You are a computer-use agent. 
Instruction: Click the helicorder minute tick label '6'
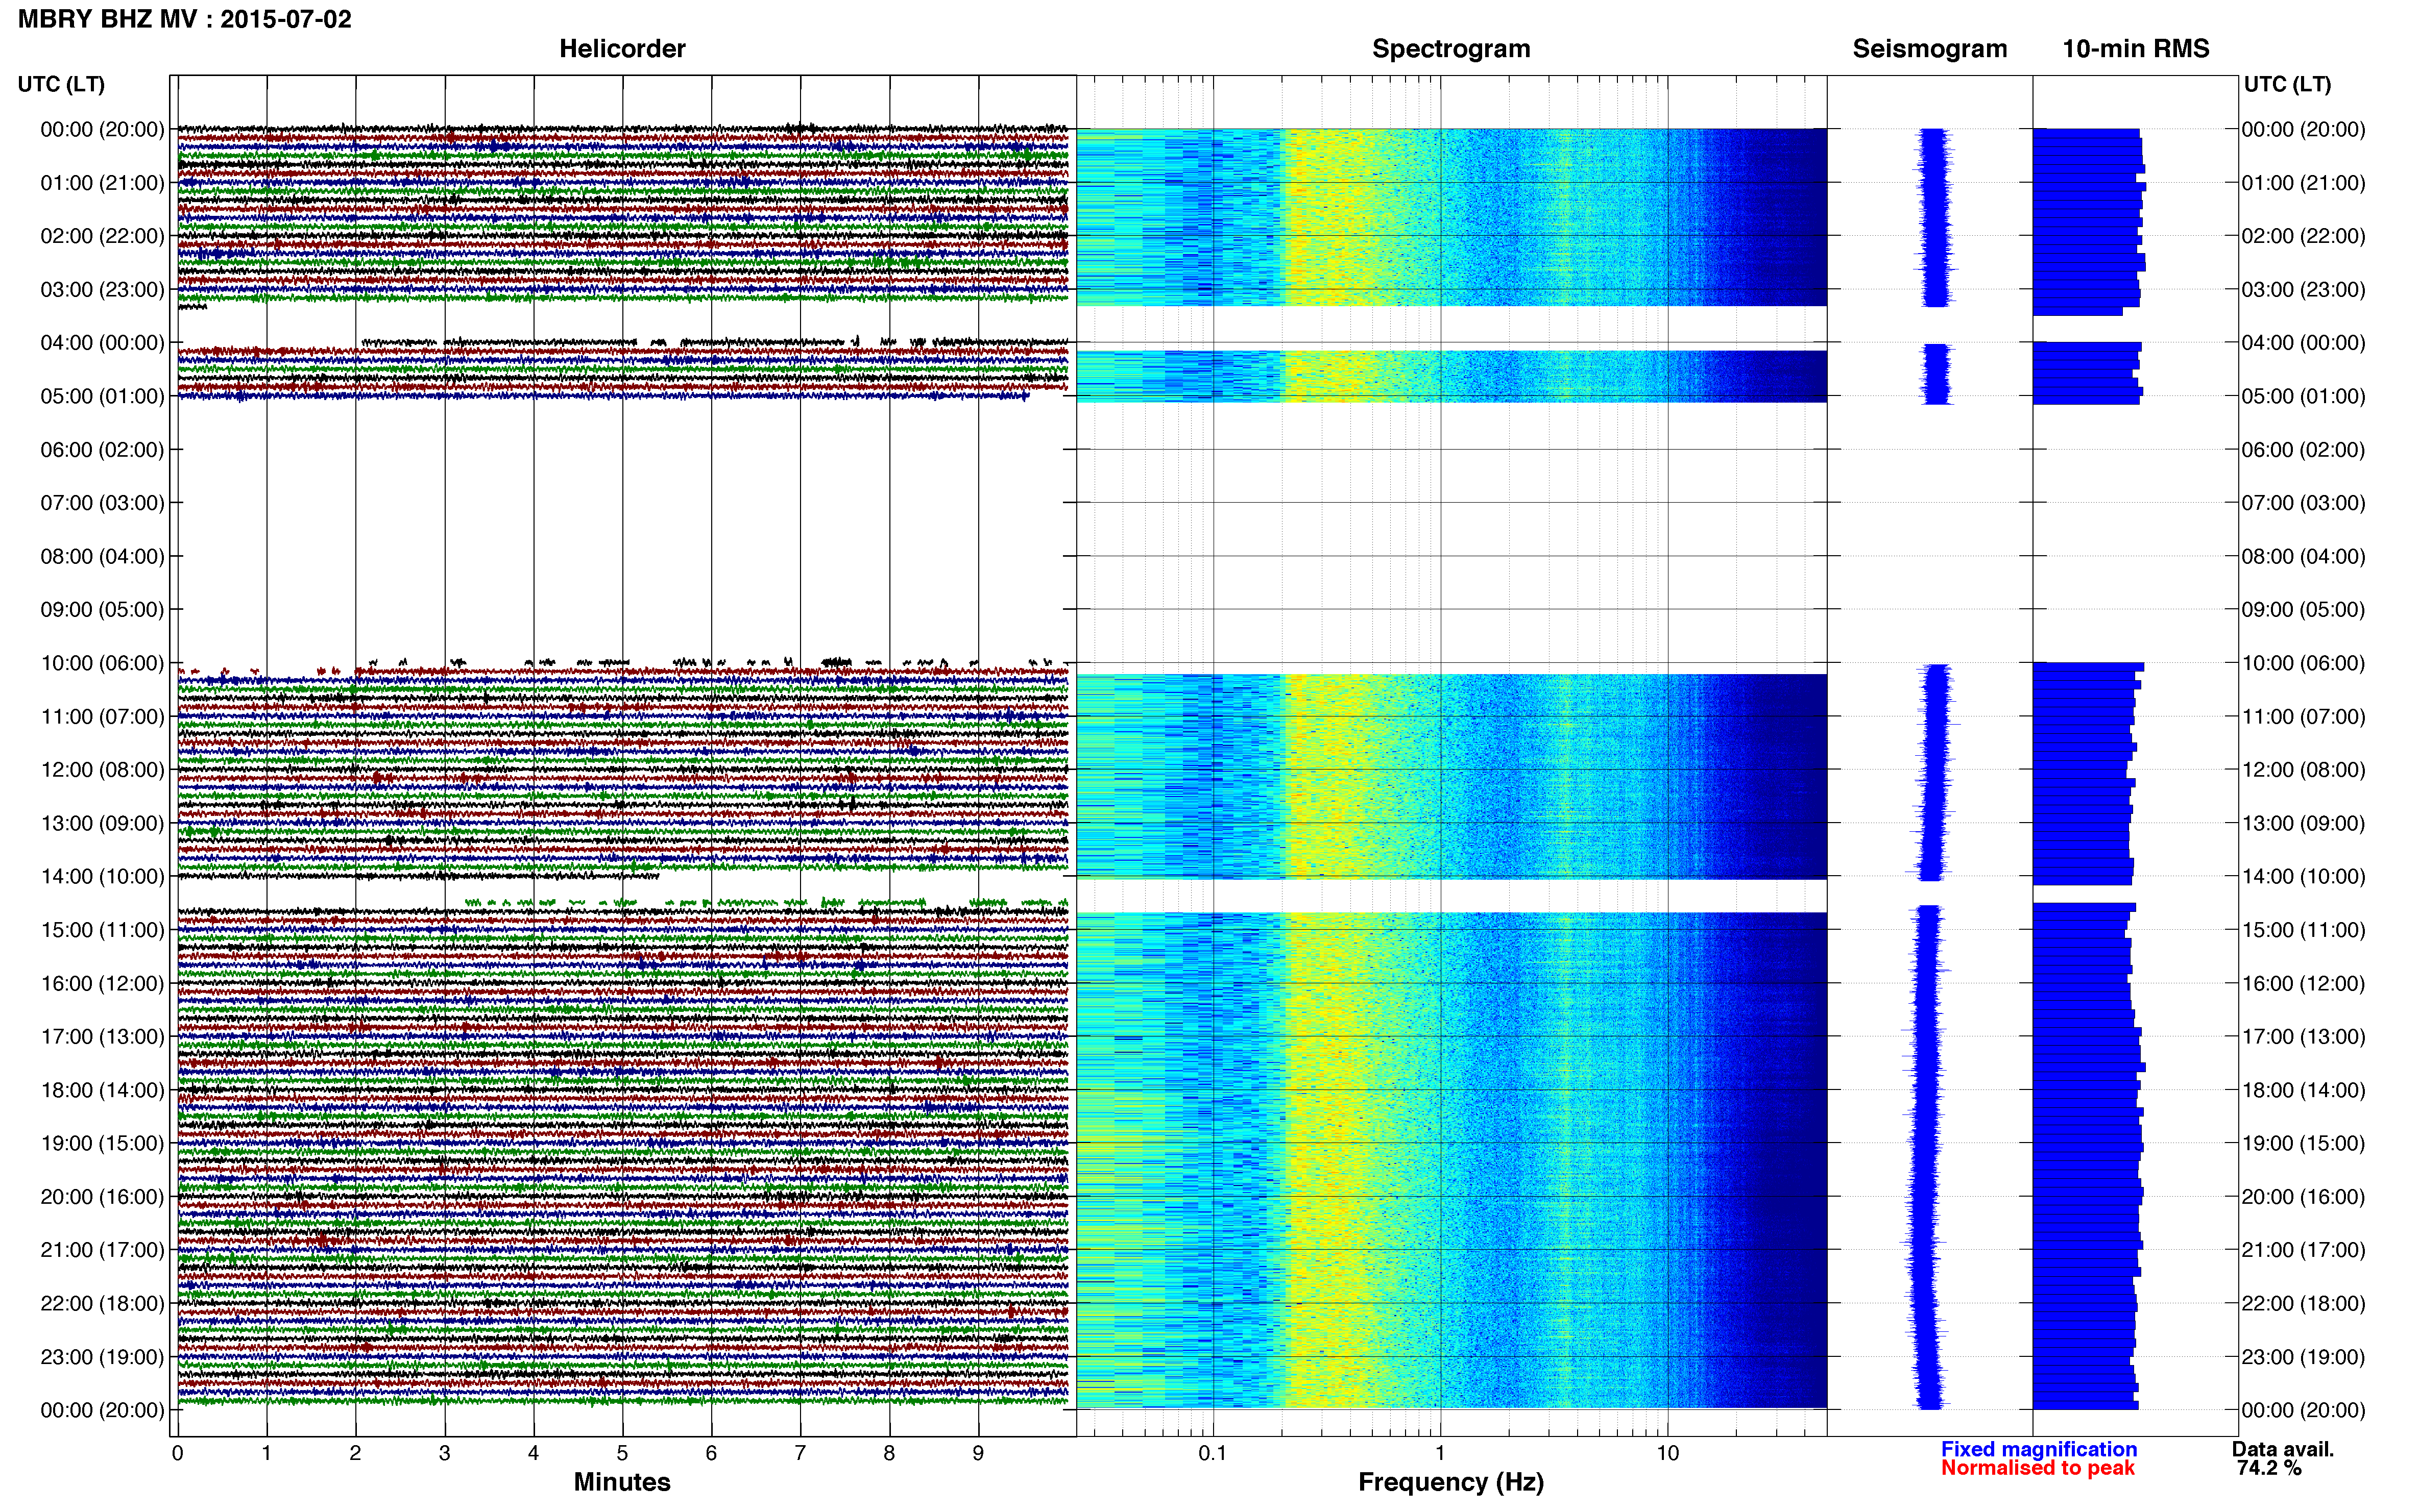click(x=711, y=1454)
